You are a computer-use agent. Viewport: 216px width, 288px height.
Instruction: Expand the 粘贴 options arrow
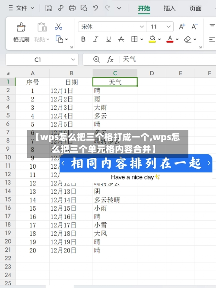(48, 39)
